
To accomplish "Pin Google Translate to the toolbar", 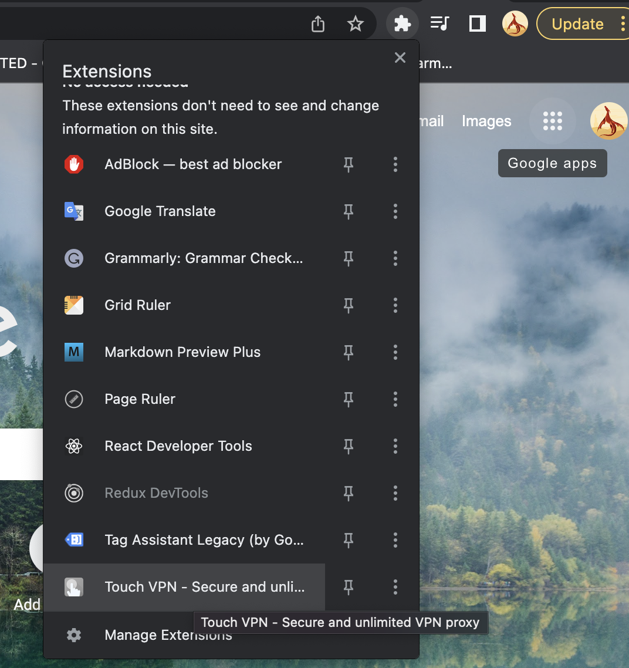I will [349, 211].
